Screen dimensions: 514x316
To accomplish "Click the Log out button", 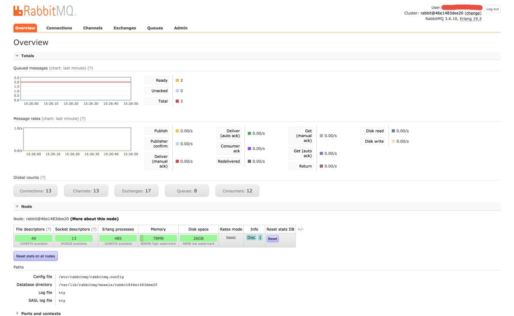I will tap(493, 9).
